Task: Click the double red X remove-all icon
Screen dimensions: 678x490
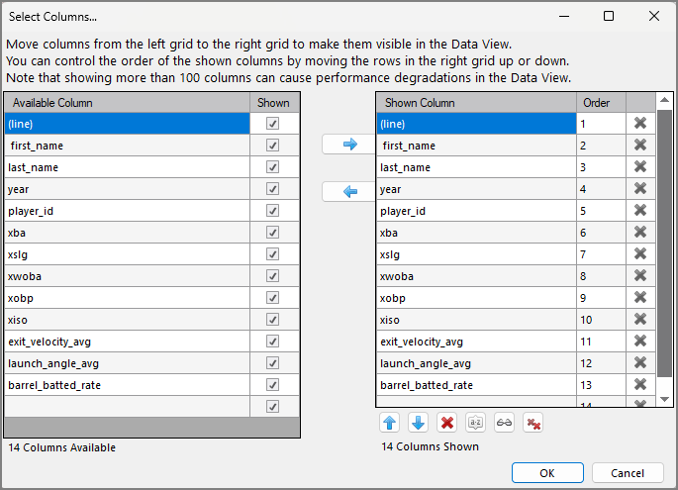Action: (x=533, y=423)
